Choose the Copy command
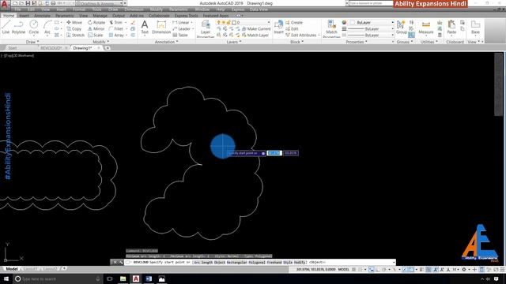 [x=74, y=28]
